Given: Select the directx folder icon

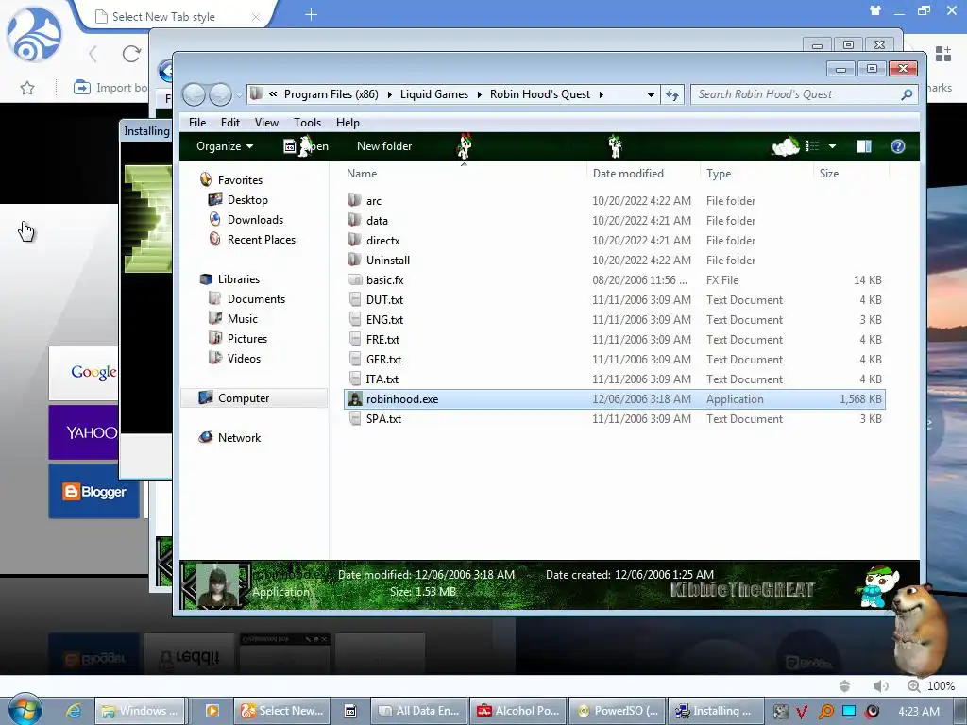Looking at the screenshot, I should (x=355, y=240).
